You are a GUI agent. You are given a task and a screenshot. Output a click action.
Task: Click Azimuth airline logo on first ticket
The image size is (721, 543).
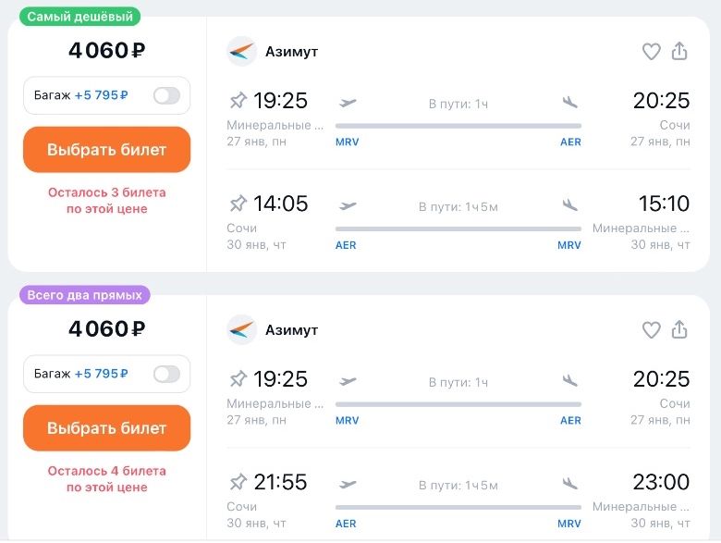[241, 52]
